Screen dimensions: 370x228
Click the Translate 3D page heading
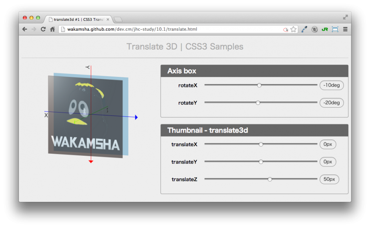click(x=185, y=47)
